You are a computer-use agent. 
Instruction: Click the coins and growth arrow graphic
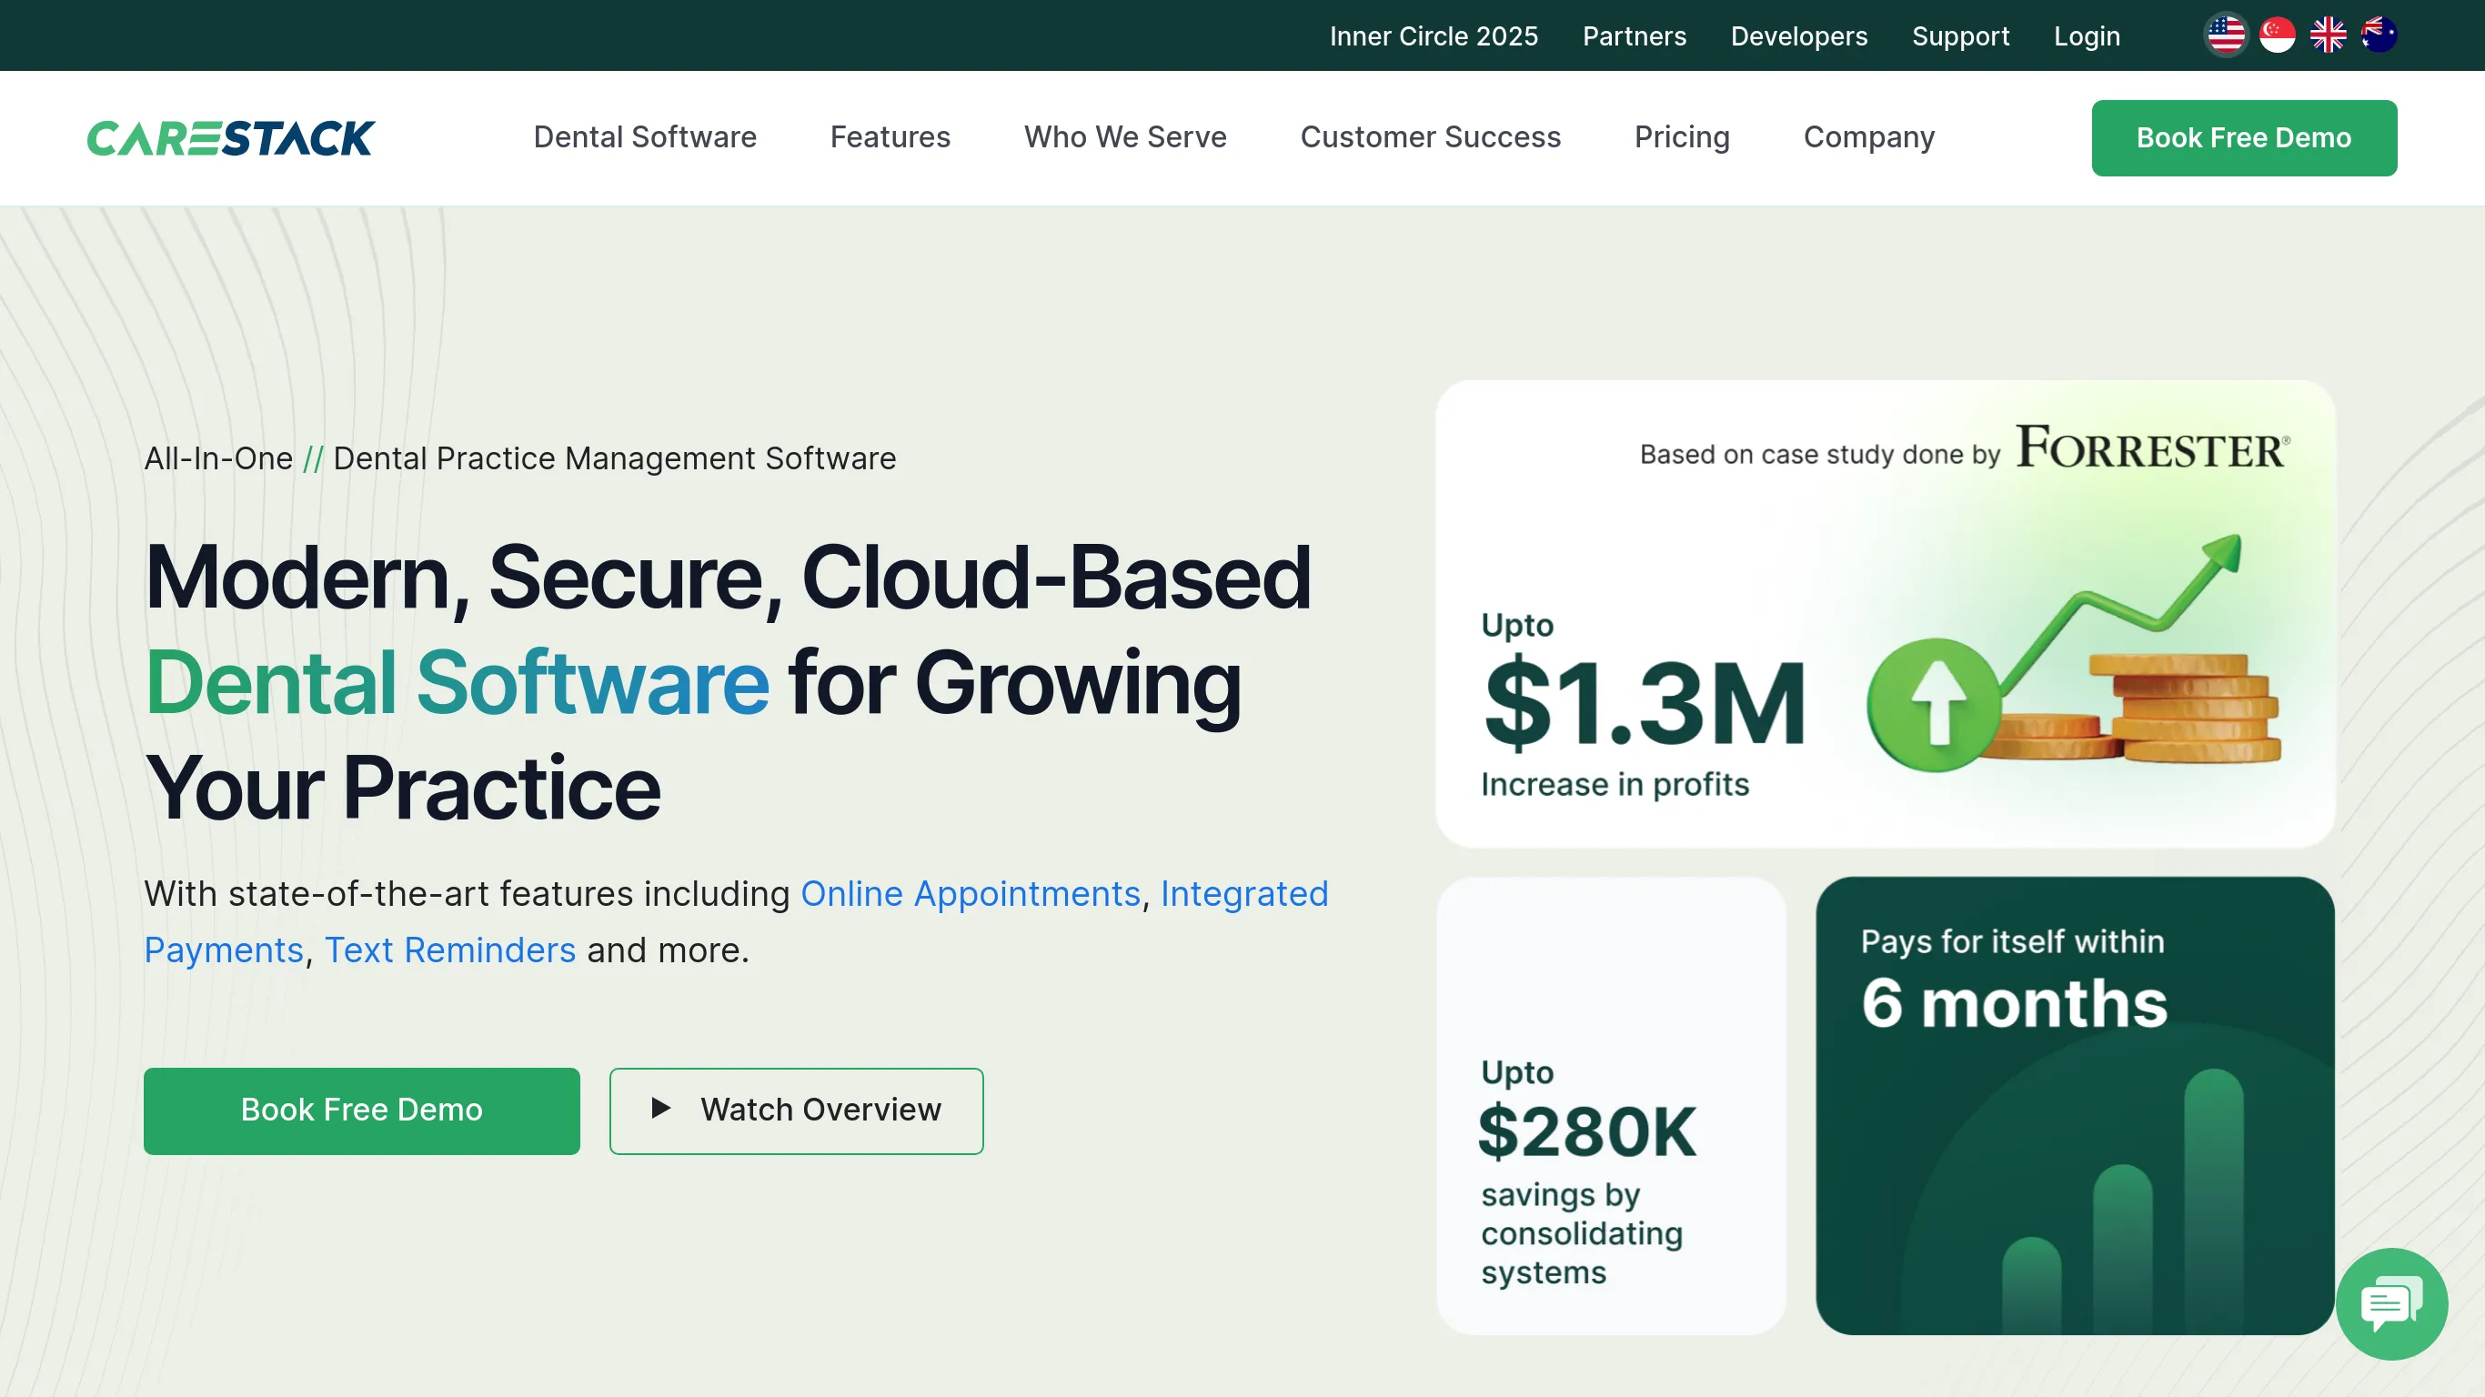click(2074, 654)
